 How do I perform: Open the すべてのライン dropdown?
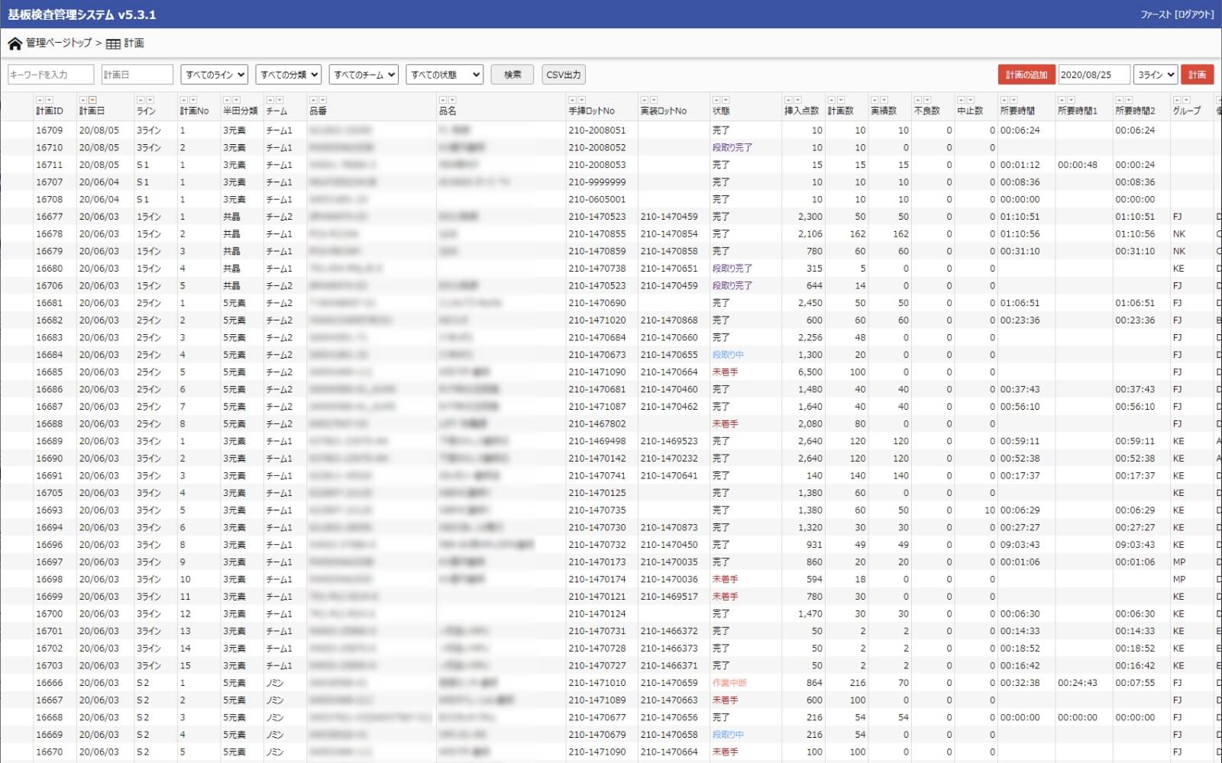[215, 75]
